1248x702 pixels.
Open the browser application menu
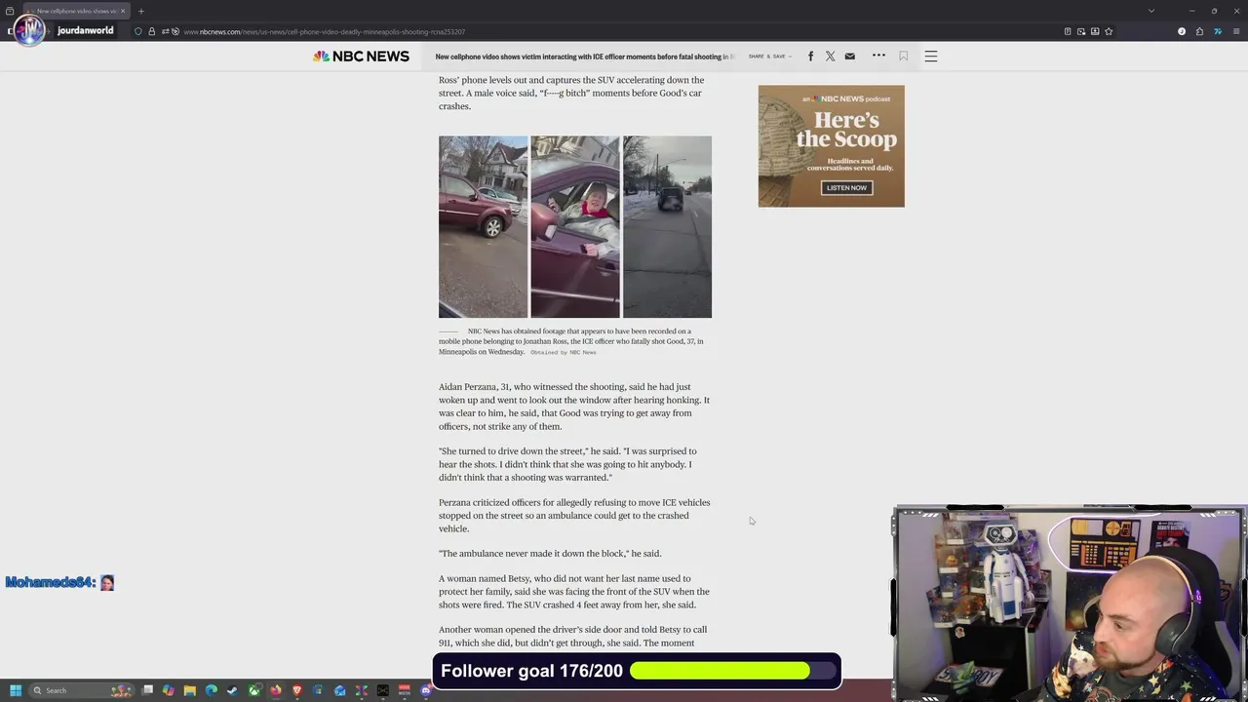coord(1236,31)
